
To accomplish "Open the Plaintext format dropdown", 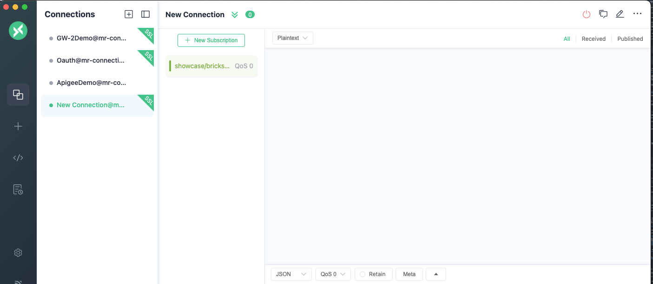I will point(292,38).
